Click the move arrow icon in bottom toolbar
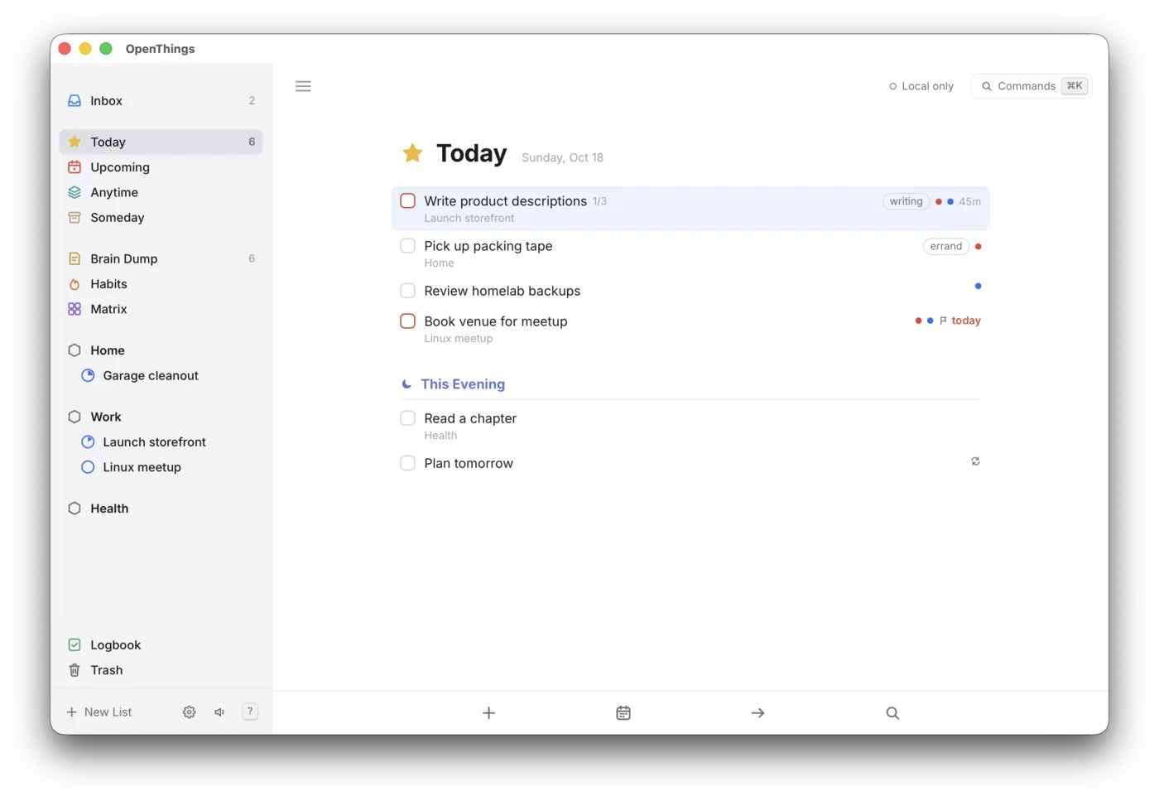The image size is (1159, 801). point(757,713)
